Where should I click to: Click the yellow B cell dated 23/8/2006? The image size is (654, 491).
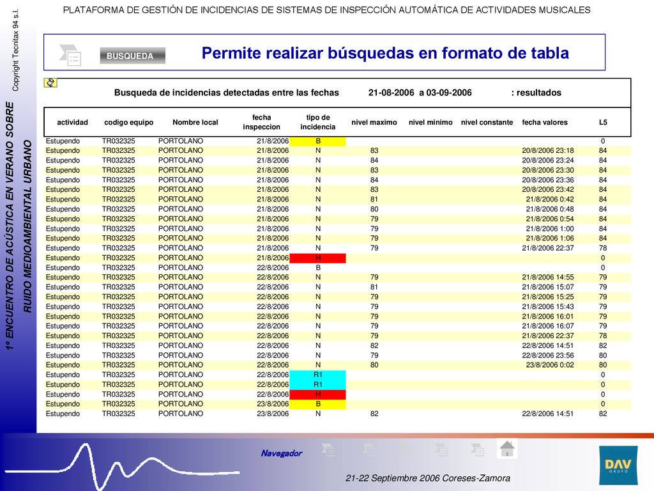pos(318,404)
